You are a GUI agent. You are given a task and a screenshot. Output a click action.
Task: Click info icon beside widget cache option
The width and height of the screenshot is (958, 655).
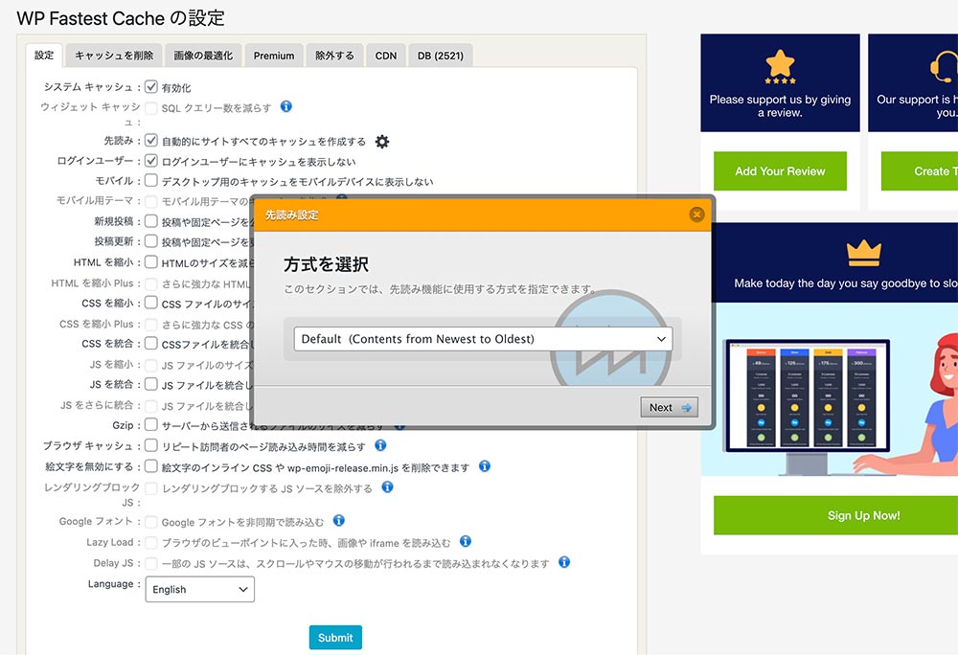click(285, 107)
